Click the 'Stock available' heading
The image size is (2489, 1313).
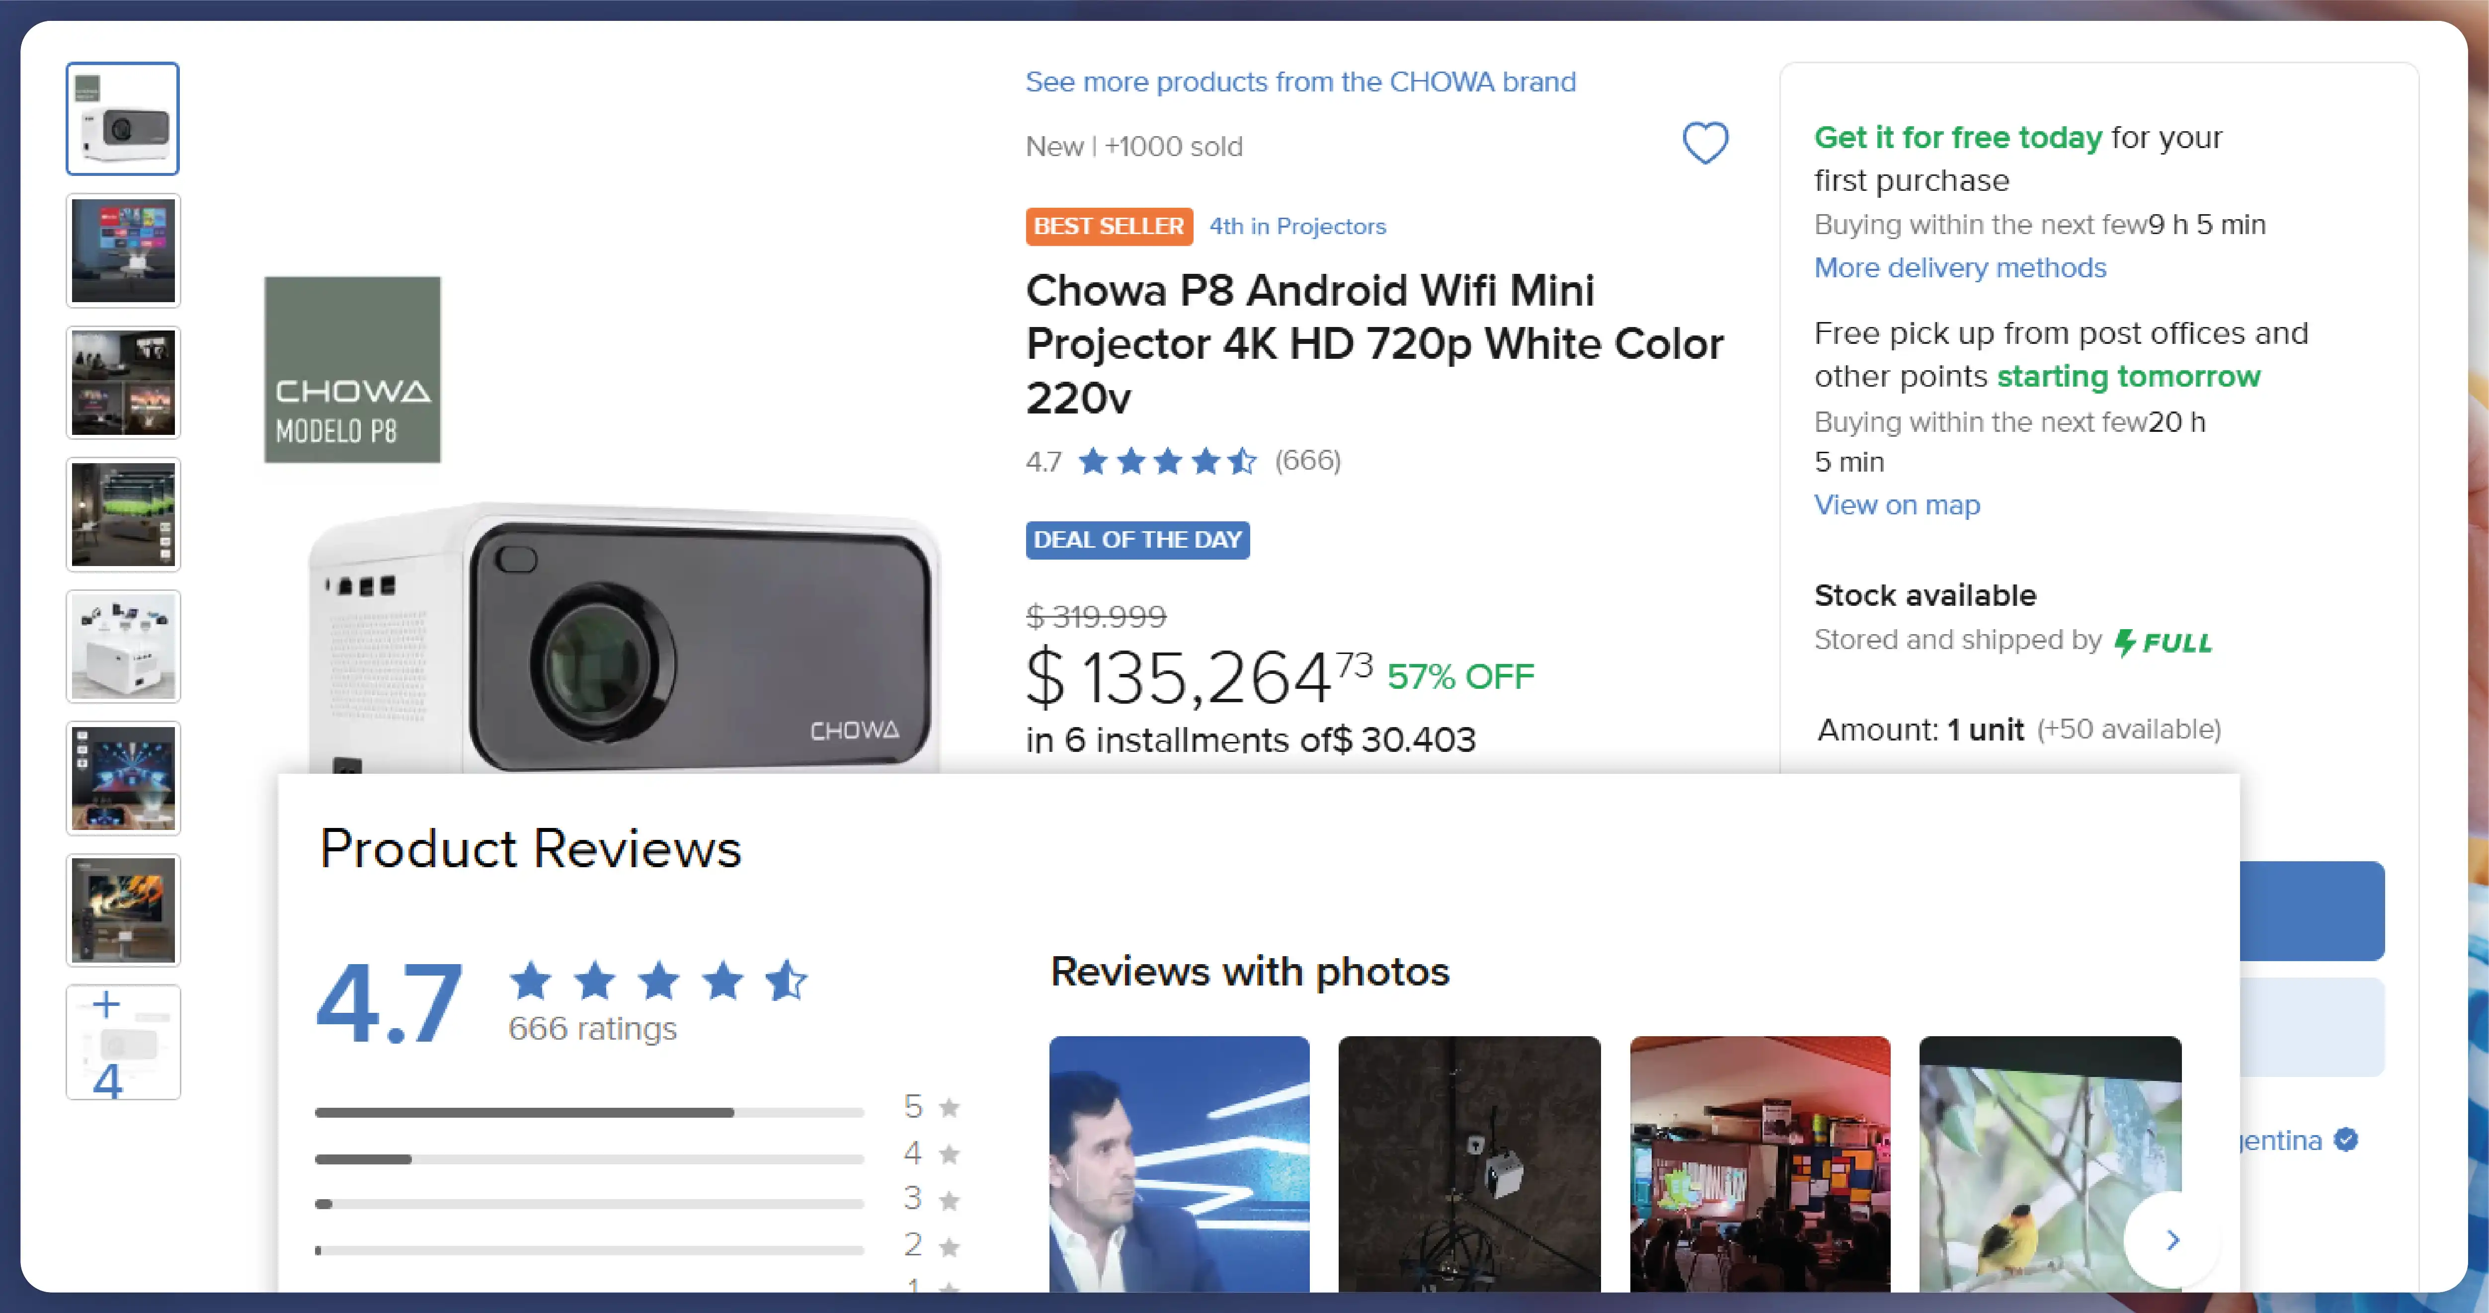1925,596
